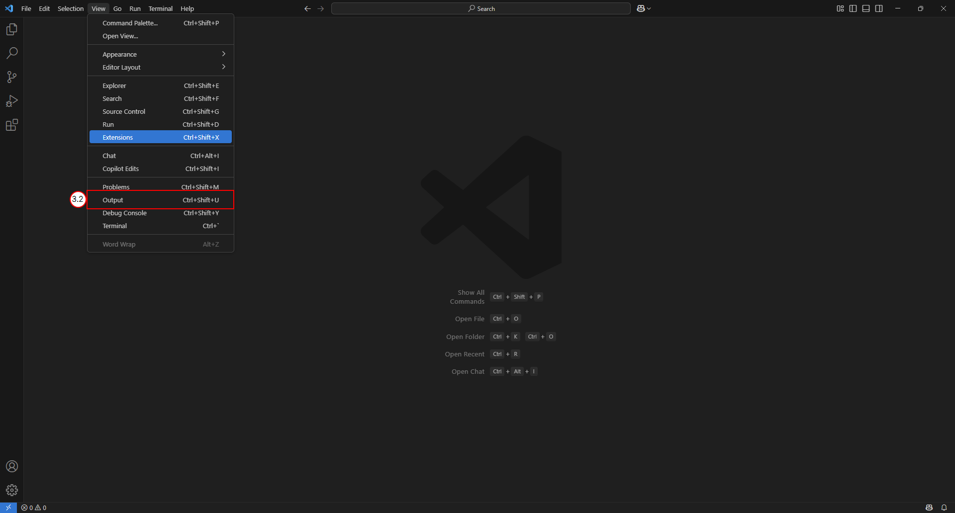
Task: Click the Go Back arrow
Action: point(307,8)
